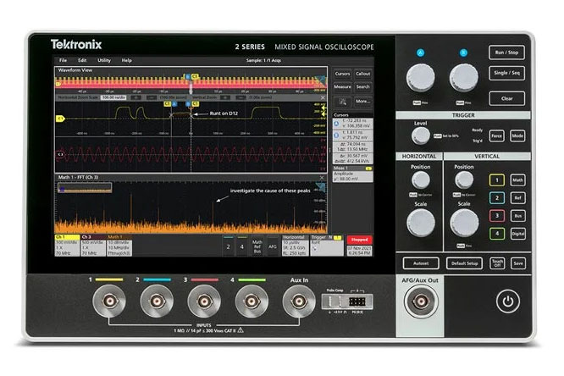Open the Ch 3 settings badge
This screenshot has width=564, height=376.
click(x=93, y=246)
